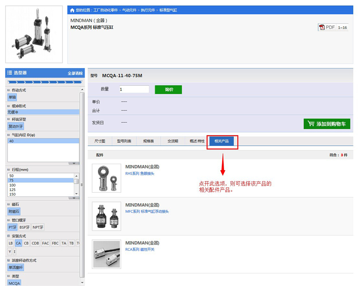Choose stroke 125 in list
This screenshot has width=358, height=286.
[41, 190]
